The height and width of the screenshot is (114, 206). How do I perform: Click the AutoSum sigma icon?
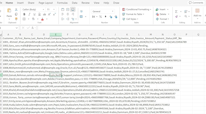tap(176, 12)
